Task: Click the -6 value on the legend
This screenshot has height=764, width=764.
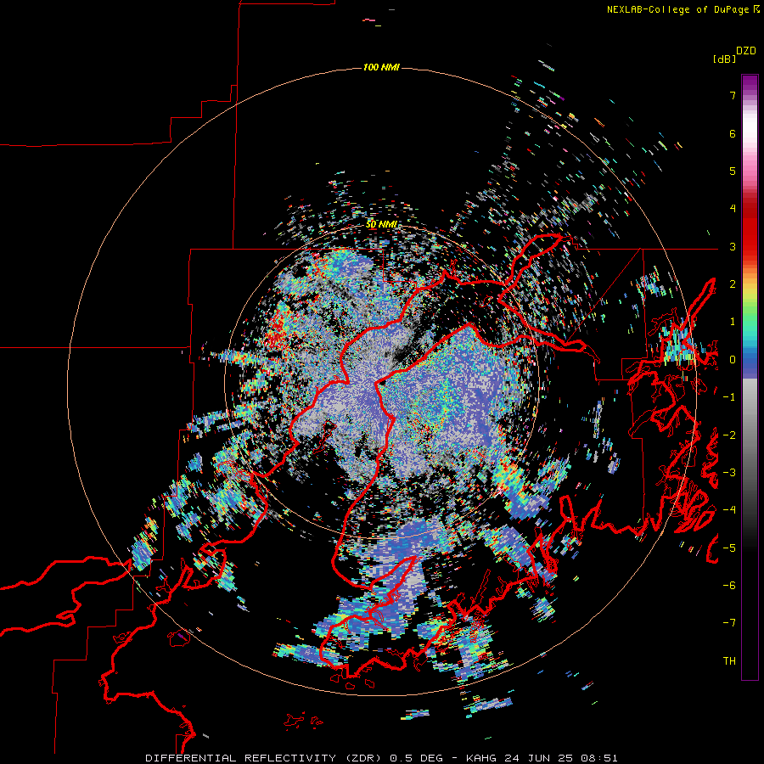Action: [729, 586]
